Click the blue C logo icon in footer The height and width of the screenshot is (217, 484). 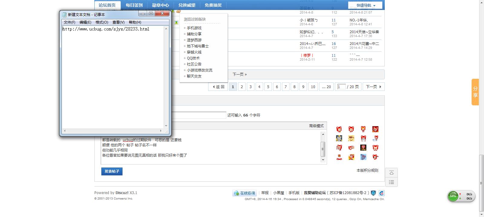[x=382, y=193]
